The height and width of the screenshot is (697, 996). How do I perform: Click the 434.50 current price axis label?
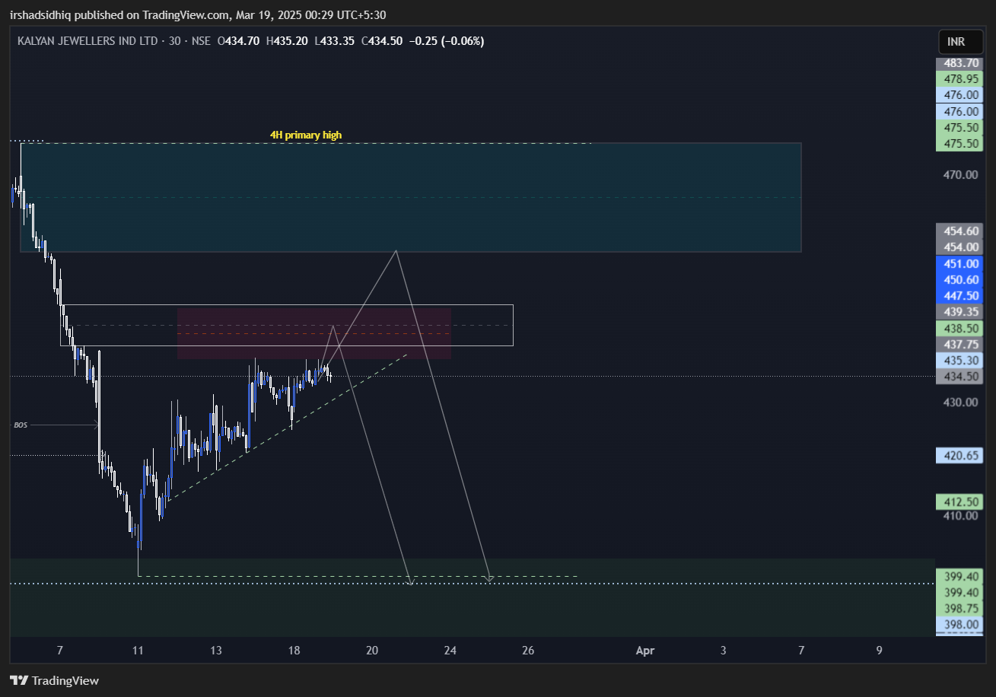click(960, 377)
